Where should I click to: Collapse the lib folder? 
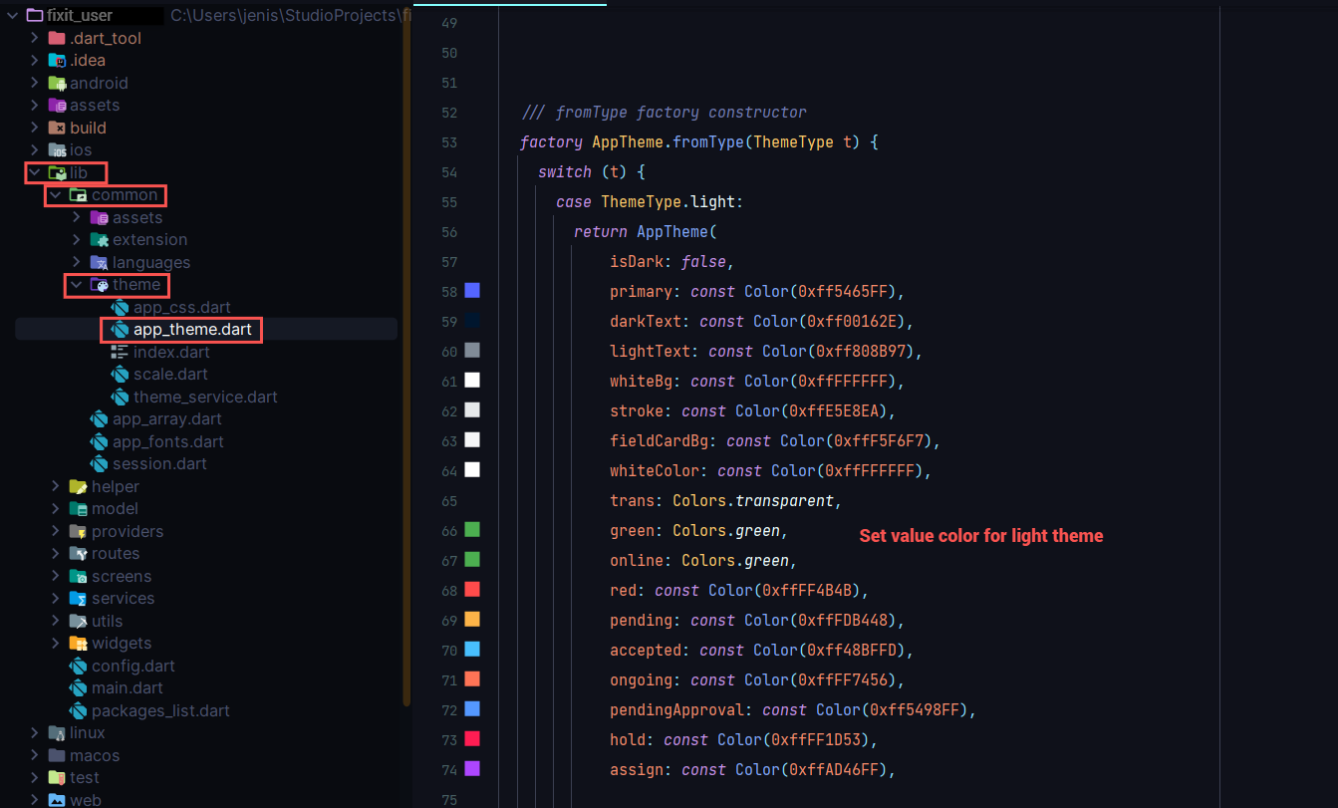(34, 172)
